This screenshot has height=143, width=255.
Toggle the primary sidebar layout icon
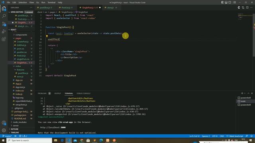pos(222,2)
